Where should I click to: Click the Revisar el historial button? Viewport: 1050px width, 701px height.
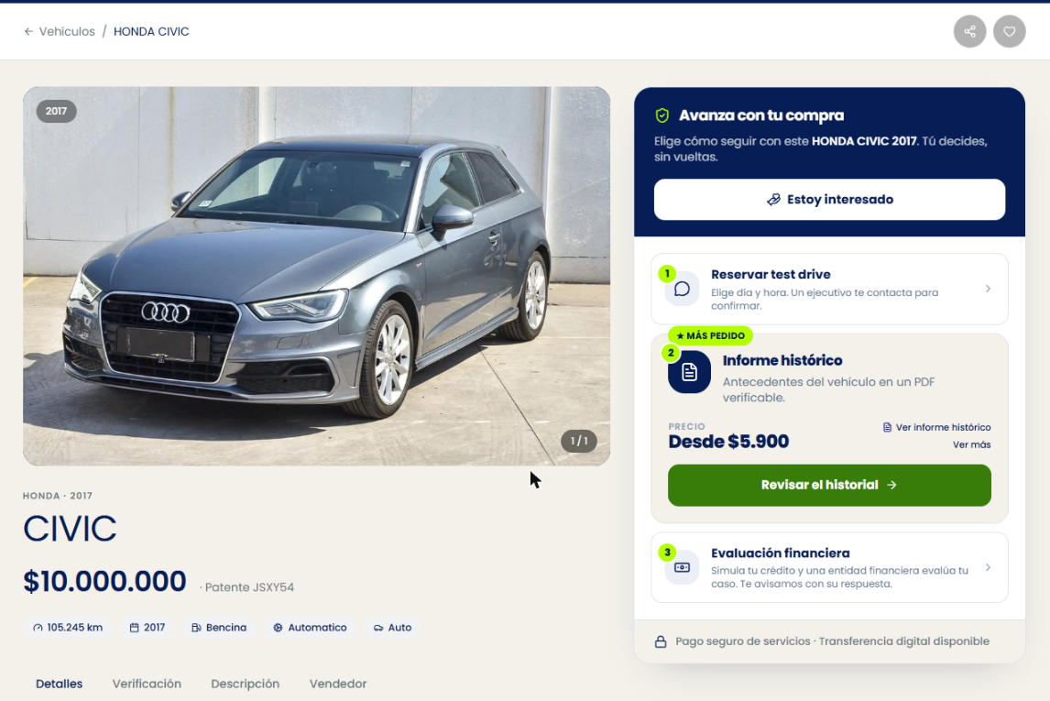829,486
